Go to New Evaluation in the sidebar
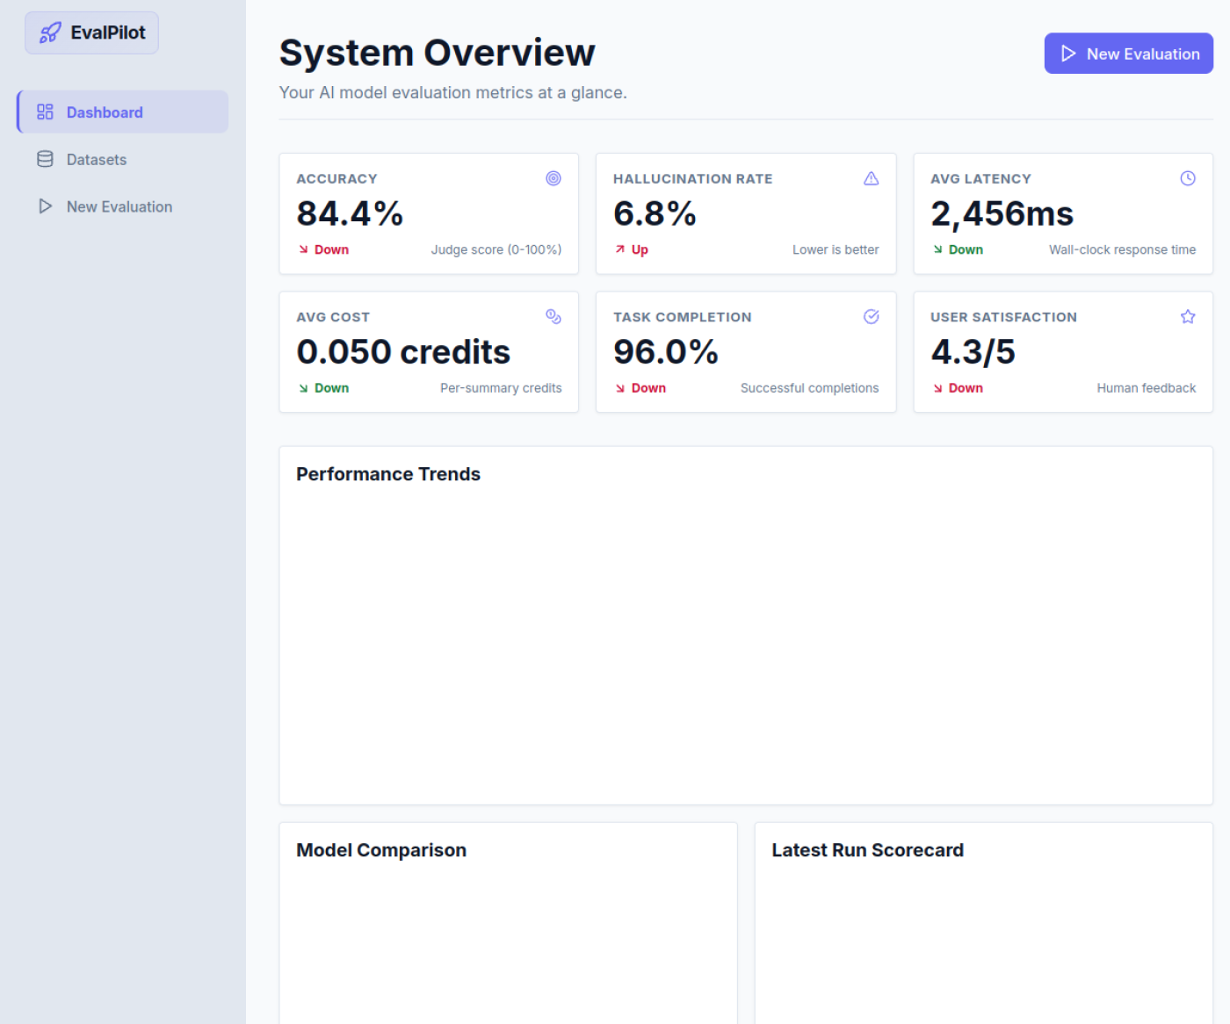1230x1024 pixels. pos(122,206)
